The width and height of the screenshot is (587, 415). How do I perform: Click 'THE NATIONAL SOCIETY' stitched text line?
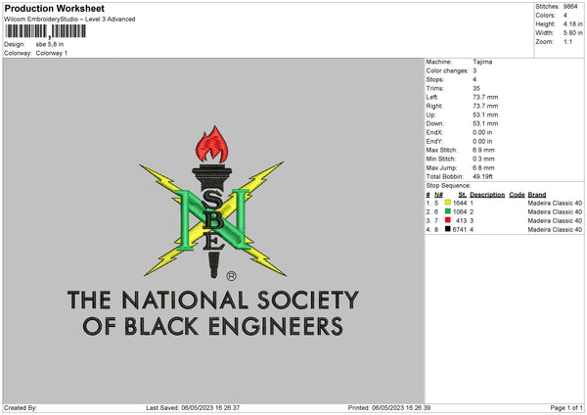coord(212,300)
